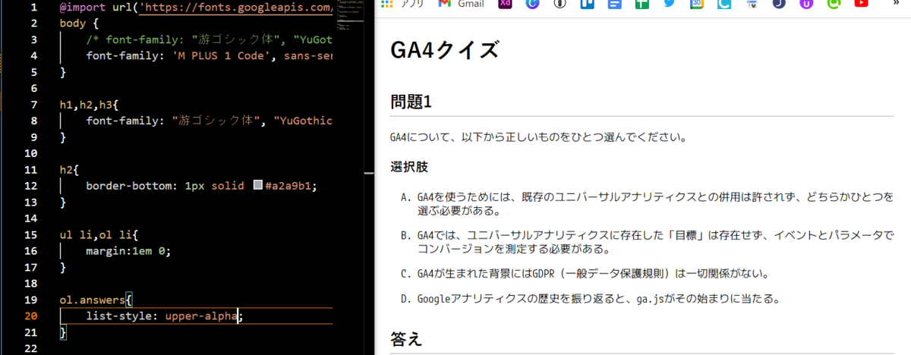This screenshot has width=911, height=355.
Task: Click the @import url line in the editor
Action: (x=196, y=8)
